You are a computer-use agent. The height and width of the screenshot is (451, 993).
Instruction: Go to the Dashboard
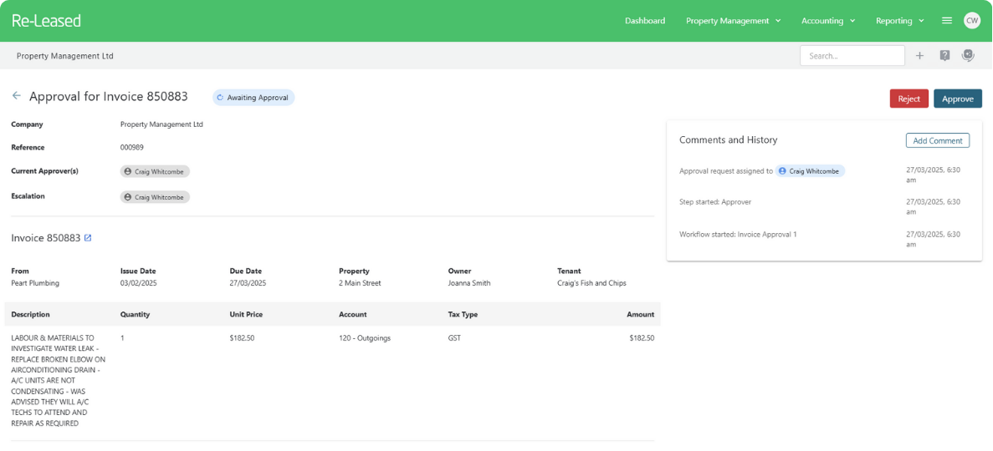coord(645,21)
